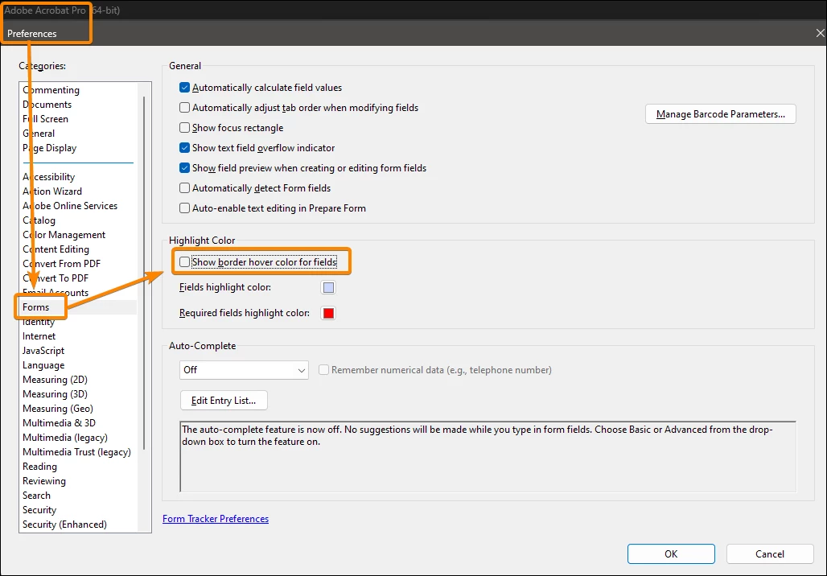The image size is (827, 576).
Task: Select Reading category
Action: point(39,467)
